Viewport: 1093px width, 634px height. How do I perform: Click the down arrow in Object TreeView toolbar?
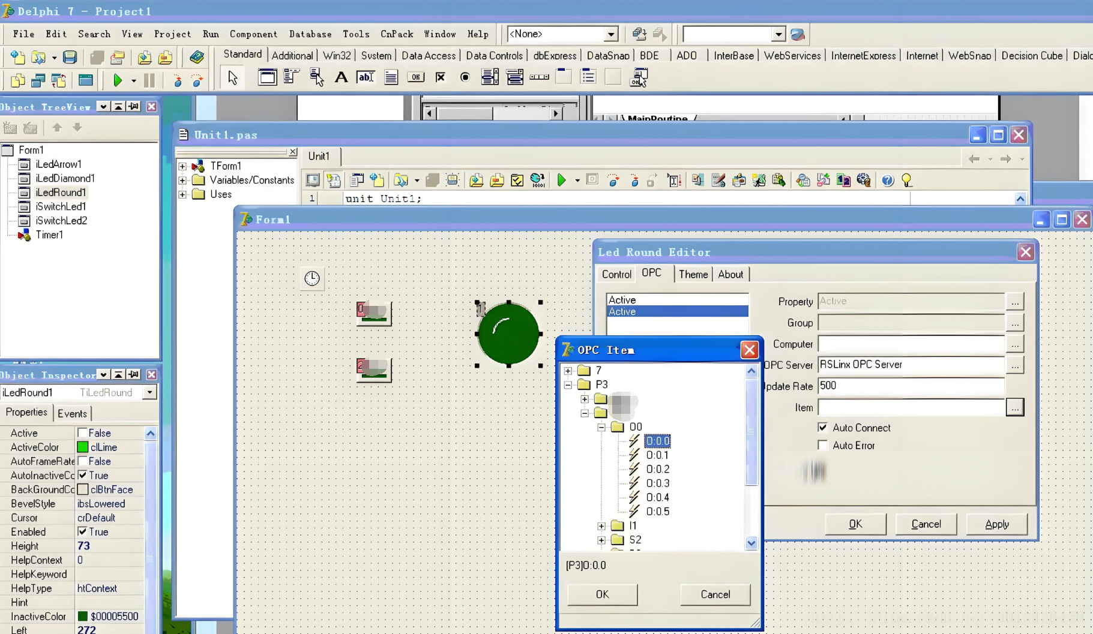(77, 127)
